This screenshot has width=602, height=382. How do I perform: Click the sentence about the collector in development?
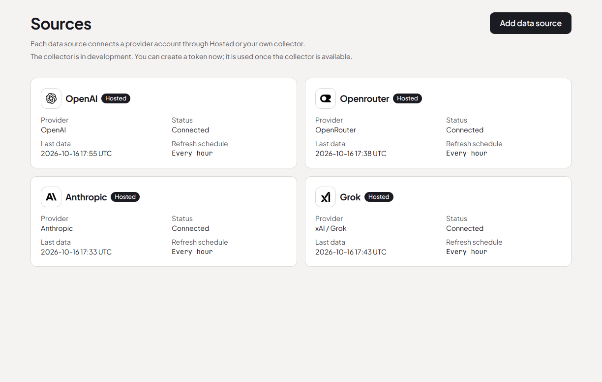(x=191, y=57)
